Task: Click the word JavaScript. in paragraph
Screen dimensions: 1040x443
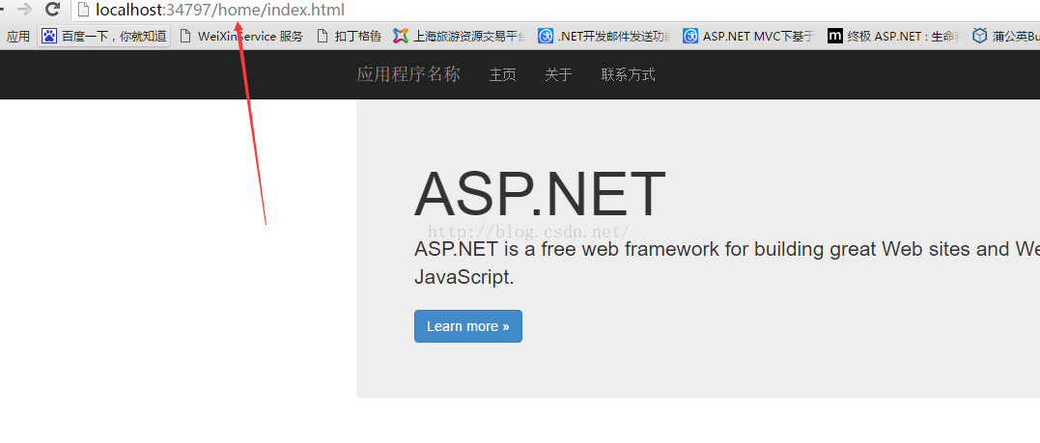Action: [x=464, y=278]
